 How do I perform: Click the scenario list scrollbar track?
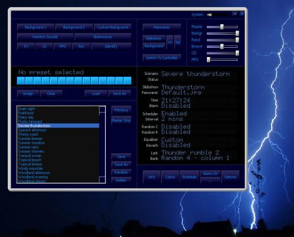(102, 144)
